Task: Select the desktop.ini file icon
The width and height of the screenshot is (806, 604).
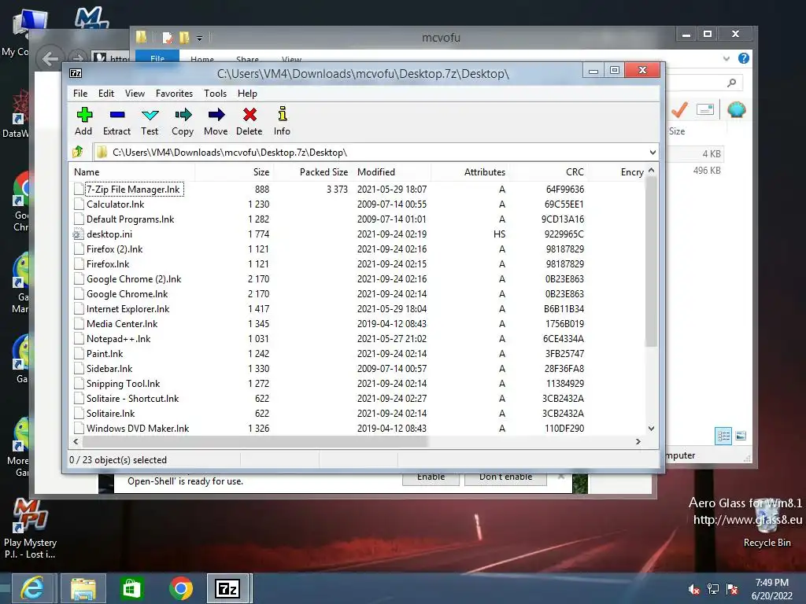Action: pyautogui.click(x=78, y=234)
